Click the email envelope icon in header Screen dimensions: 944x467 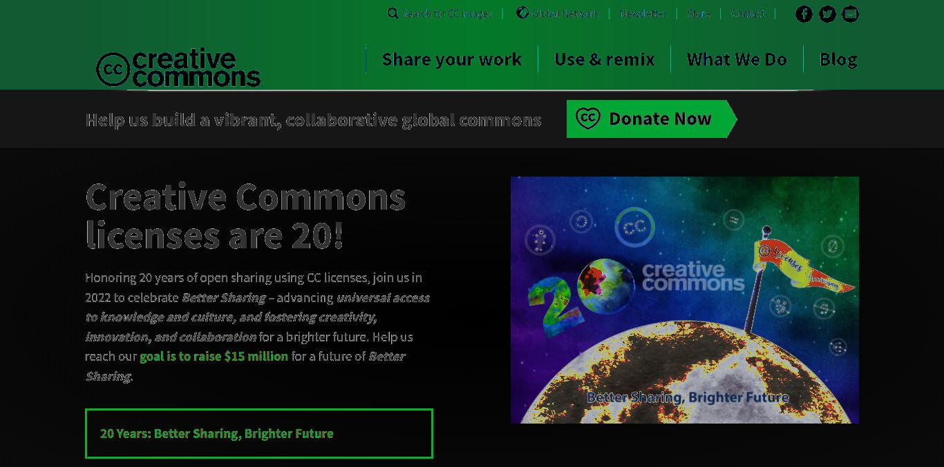pos(851,14)
